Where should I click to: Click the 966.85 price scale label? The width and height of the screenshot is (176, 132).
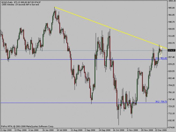[x=171, y=15]
